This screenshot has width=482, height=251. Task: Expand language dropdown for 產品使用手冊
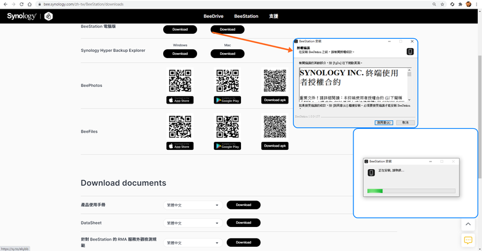tap(193, 205)
